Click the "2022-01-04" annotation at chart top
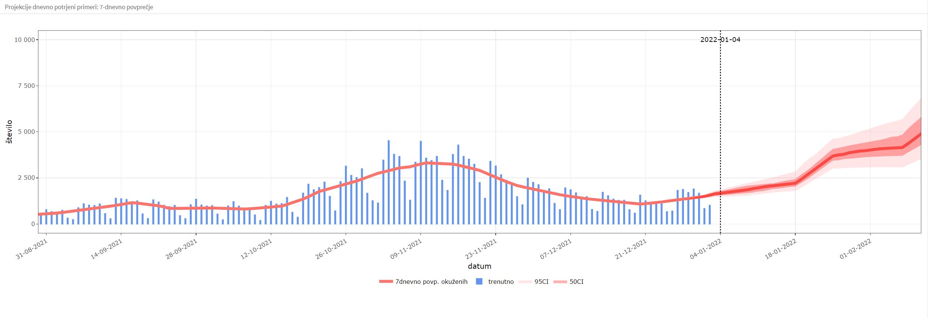The image size is (928, 318). [720, 40]
